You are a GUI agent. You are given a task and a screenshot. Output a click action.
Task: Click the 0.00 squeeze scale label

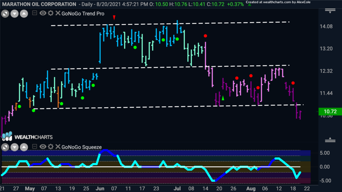[x=325, y=167]
